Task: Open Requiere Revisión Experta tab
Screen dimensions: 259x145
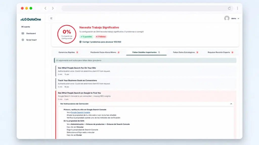Action: (x=220, y=52)
